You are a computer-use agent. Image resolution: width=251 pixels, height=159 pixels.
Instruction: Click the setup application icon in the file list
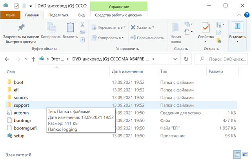click(10, 136)
